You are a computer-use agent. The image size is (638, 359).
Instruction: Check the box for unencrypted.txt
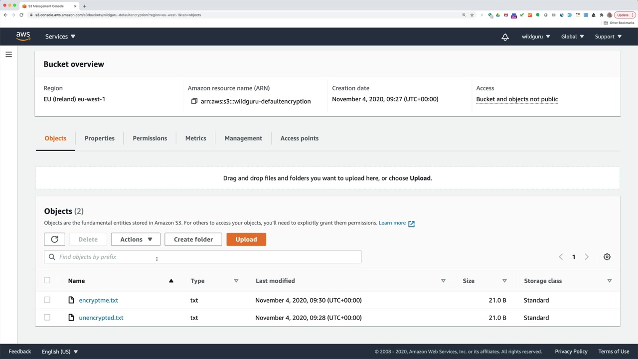click(47, 317)
